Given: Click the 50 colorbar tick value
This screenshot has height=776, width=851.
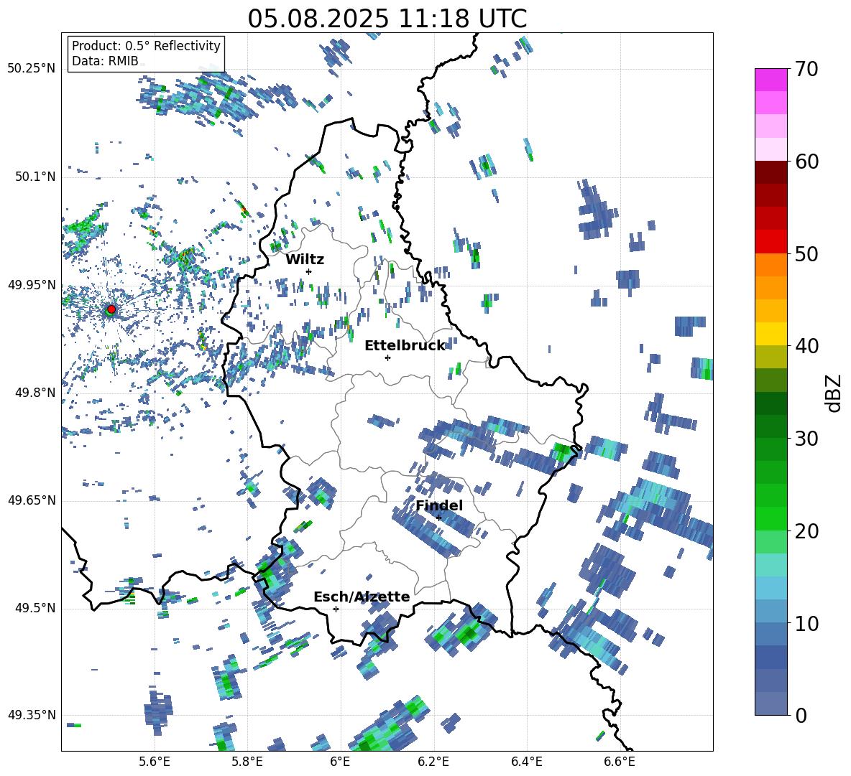Looking at the screenshot, I should (x=806, y=254).
